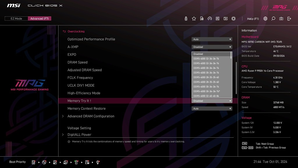Image resolution: width=298 pixels, height=168 pixels.
Task: Open language selection via the globe icon
Action: 265,19
